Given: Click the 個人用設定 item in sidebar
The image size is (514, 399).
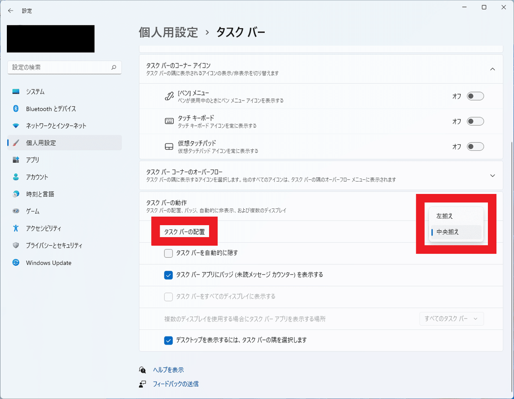Looking at the screenshot, I should click(x=65, y=143).
